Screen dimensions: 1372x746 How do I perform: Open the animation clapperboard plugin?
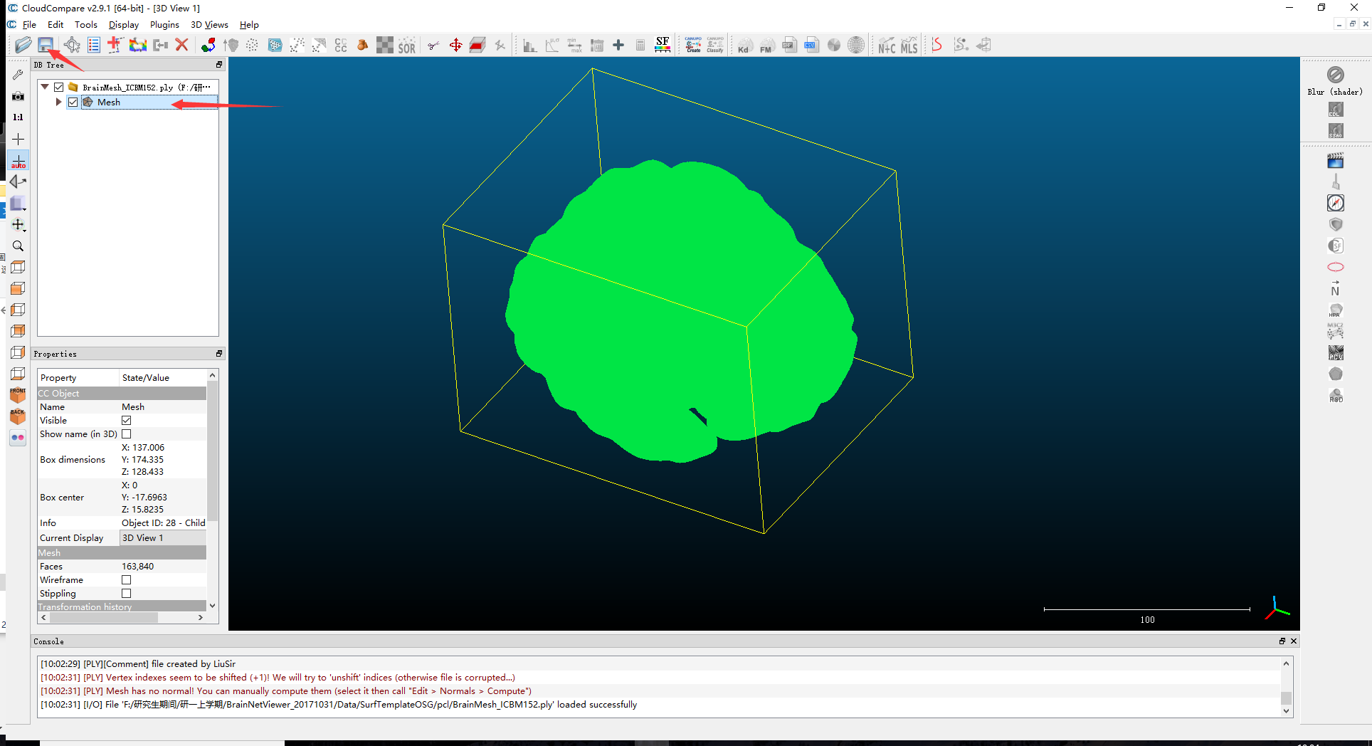pos(1335,161)
